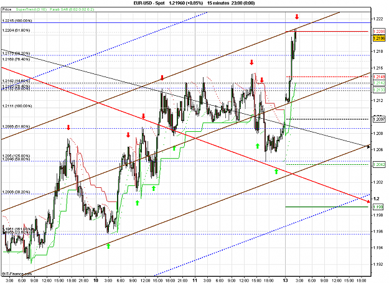Select the 1.2204 (61.80%) Fibonacci label
Viewport: 389px width, 283px height.
click(x=16, y=30)
